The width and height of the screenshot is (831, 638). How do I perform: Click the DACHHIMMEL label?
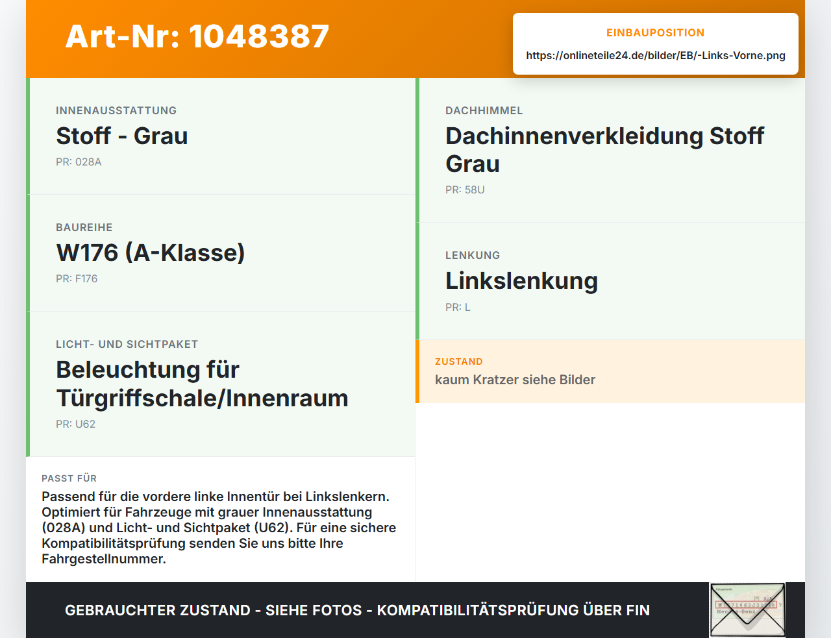coord(484,110)
